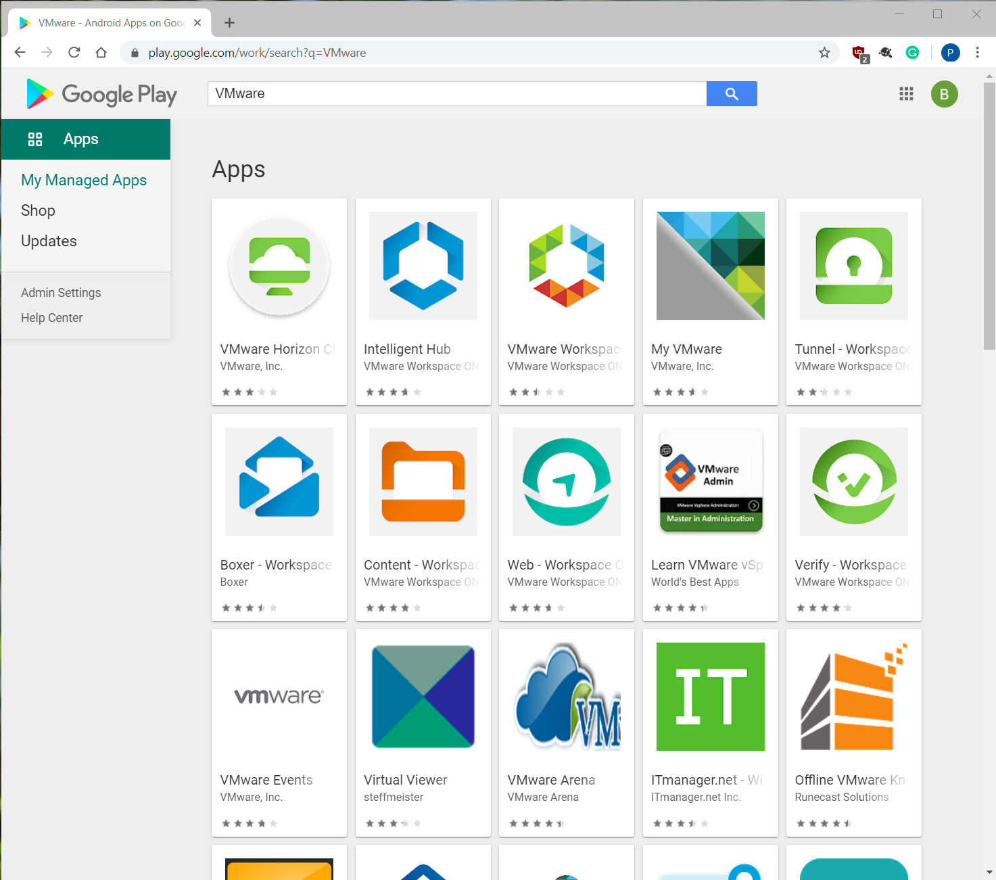Open the Intelligent Hub app icon
The width and height of the screenshot is (996, 880).
(x=423, y=266)
